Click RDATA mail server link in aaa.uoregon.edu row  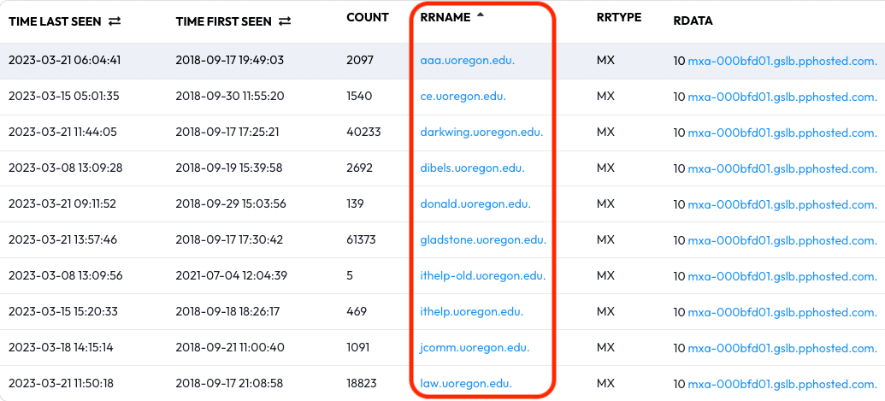(783, 61)
